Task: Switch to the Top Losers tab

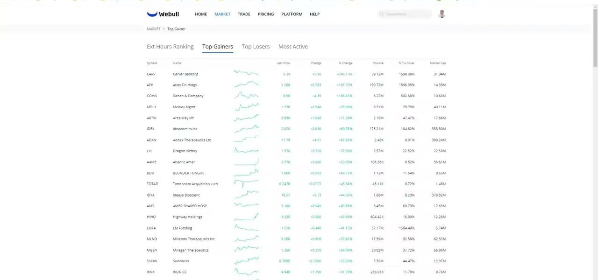Action: click(x=256, y=47)
